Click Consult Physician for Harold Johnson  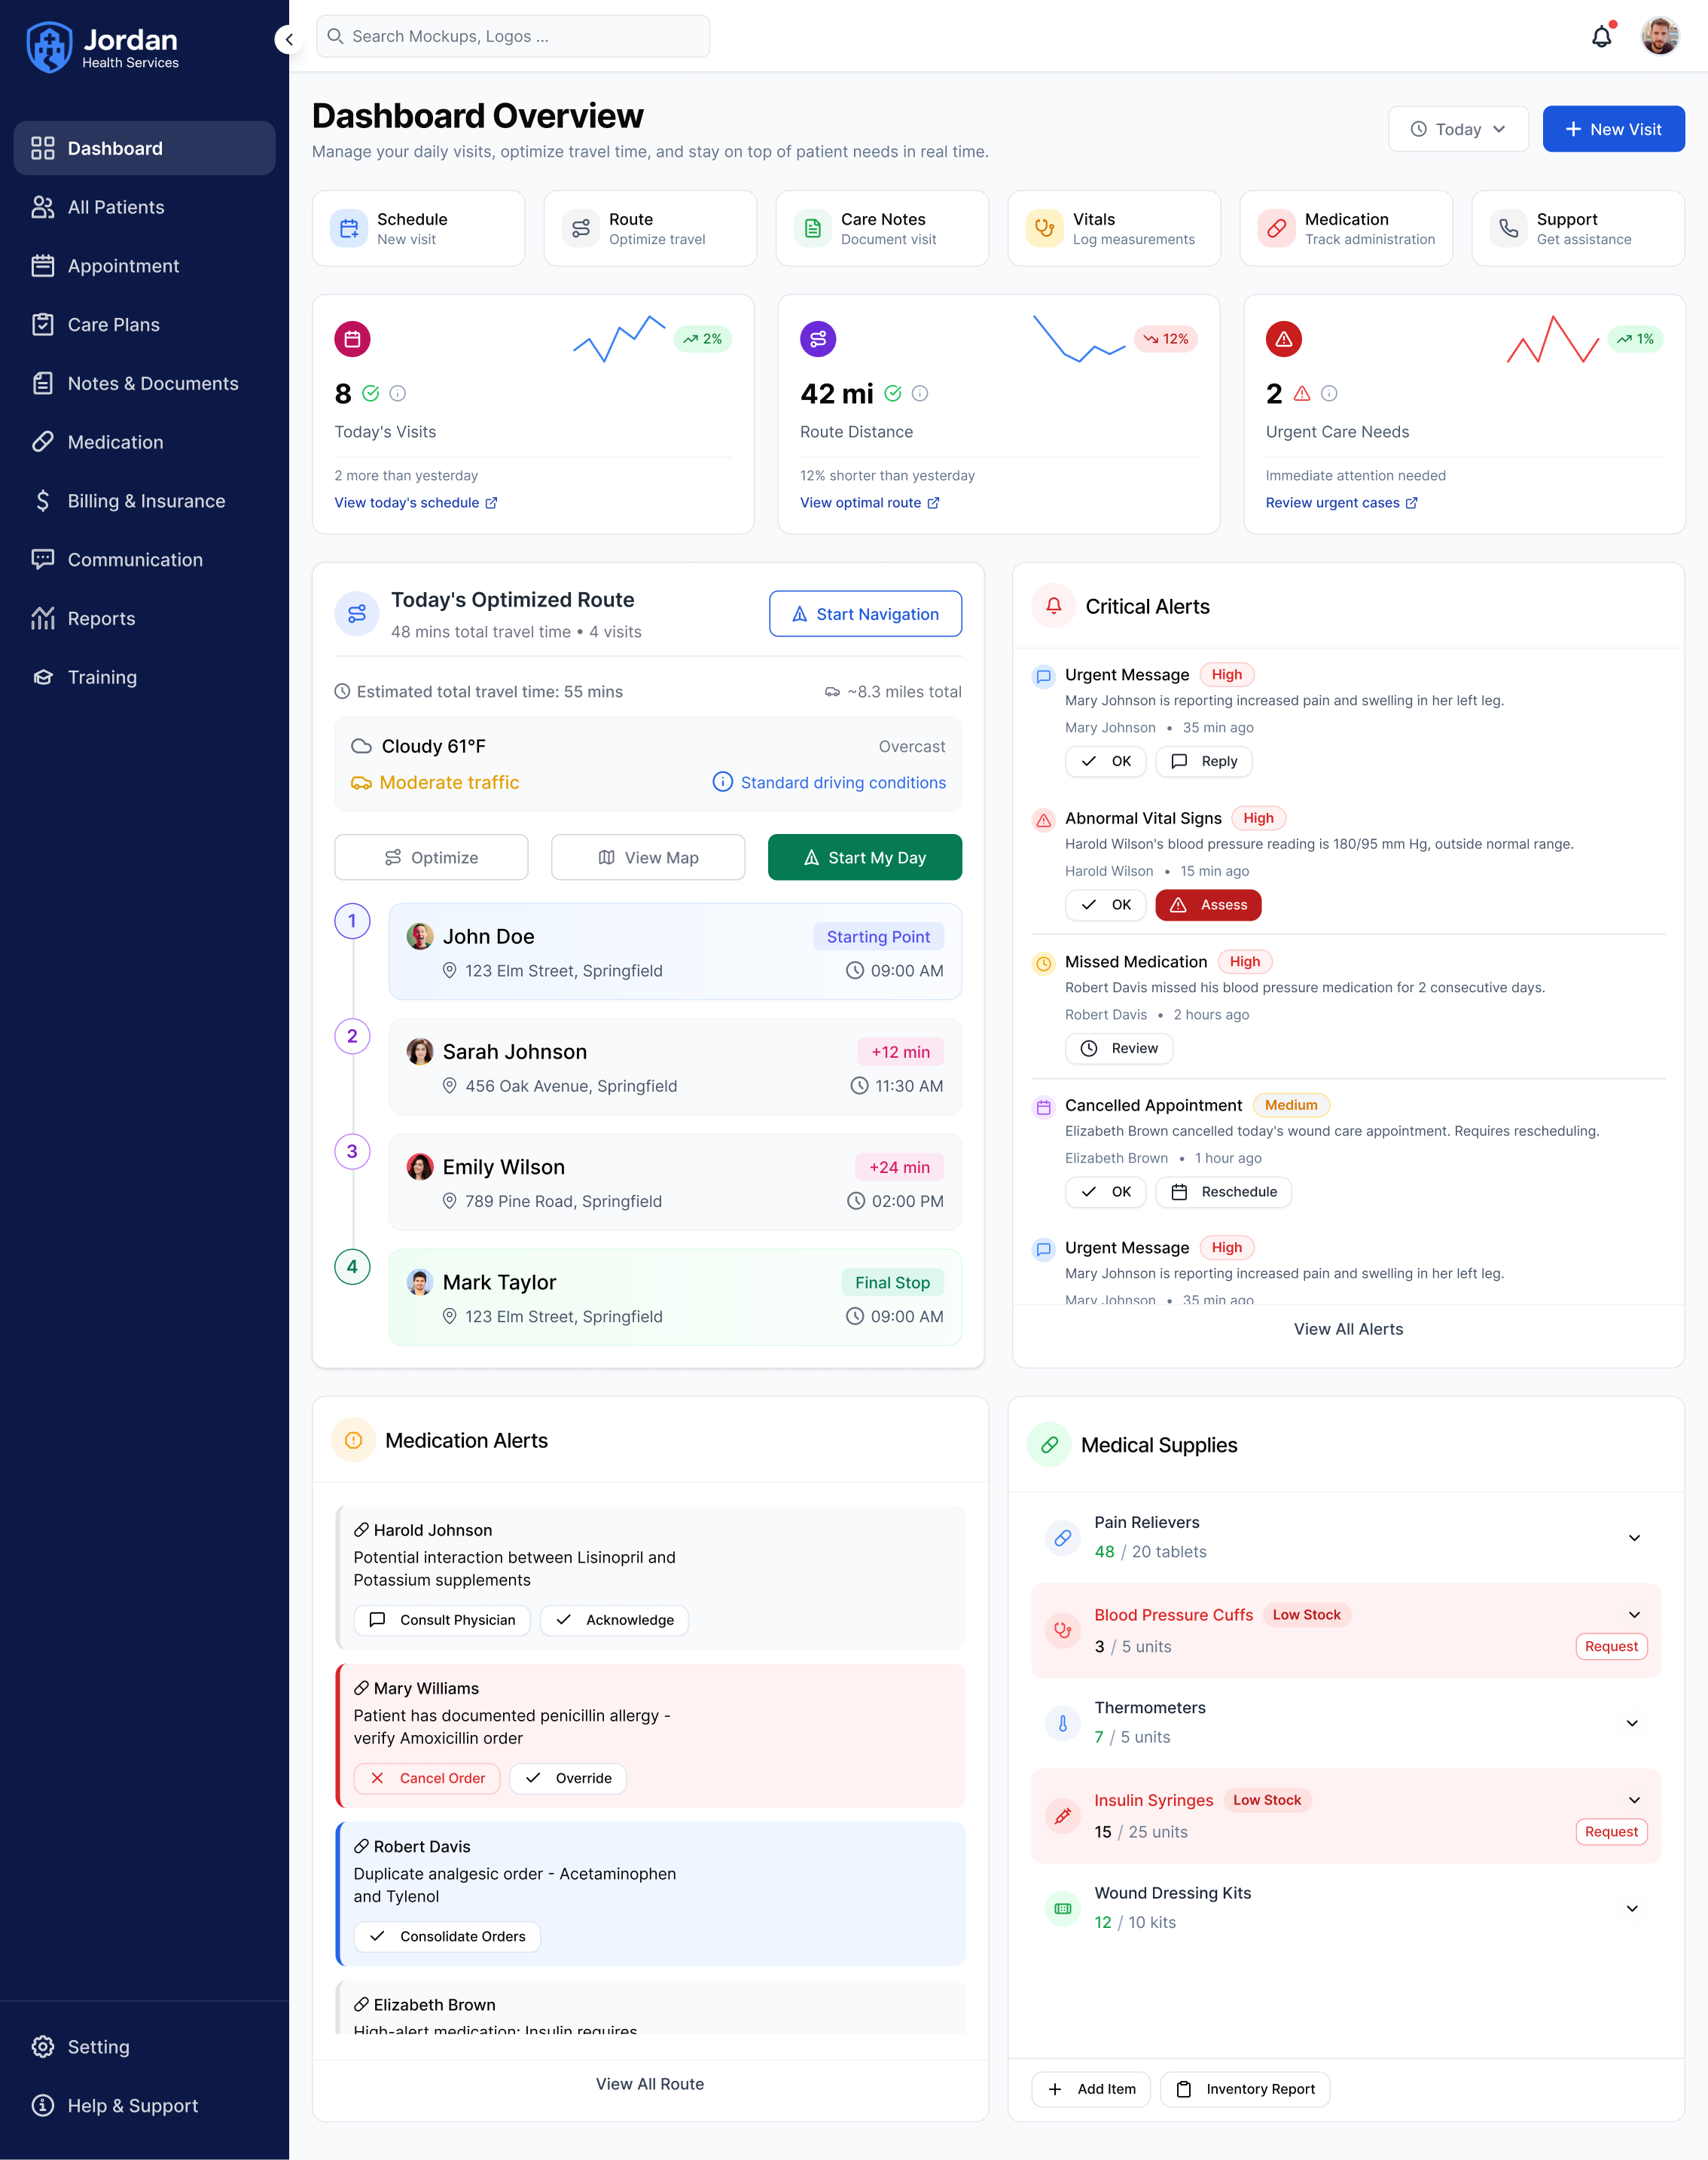click(x=442, y=1620)
